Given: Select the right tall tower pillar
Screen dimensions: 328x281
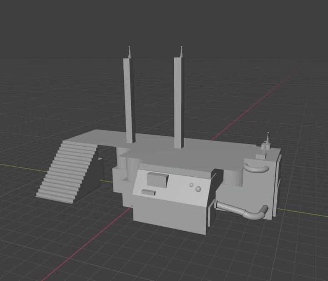Looking at the screenshot, I should pyautogui.click(x=179, y=103).
